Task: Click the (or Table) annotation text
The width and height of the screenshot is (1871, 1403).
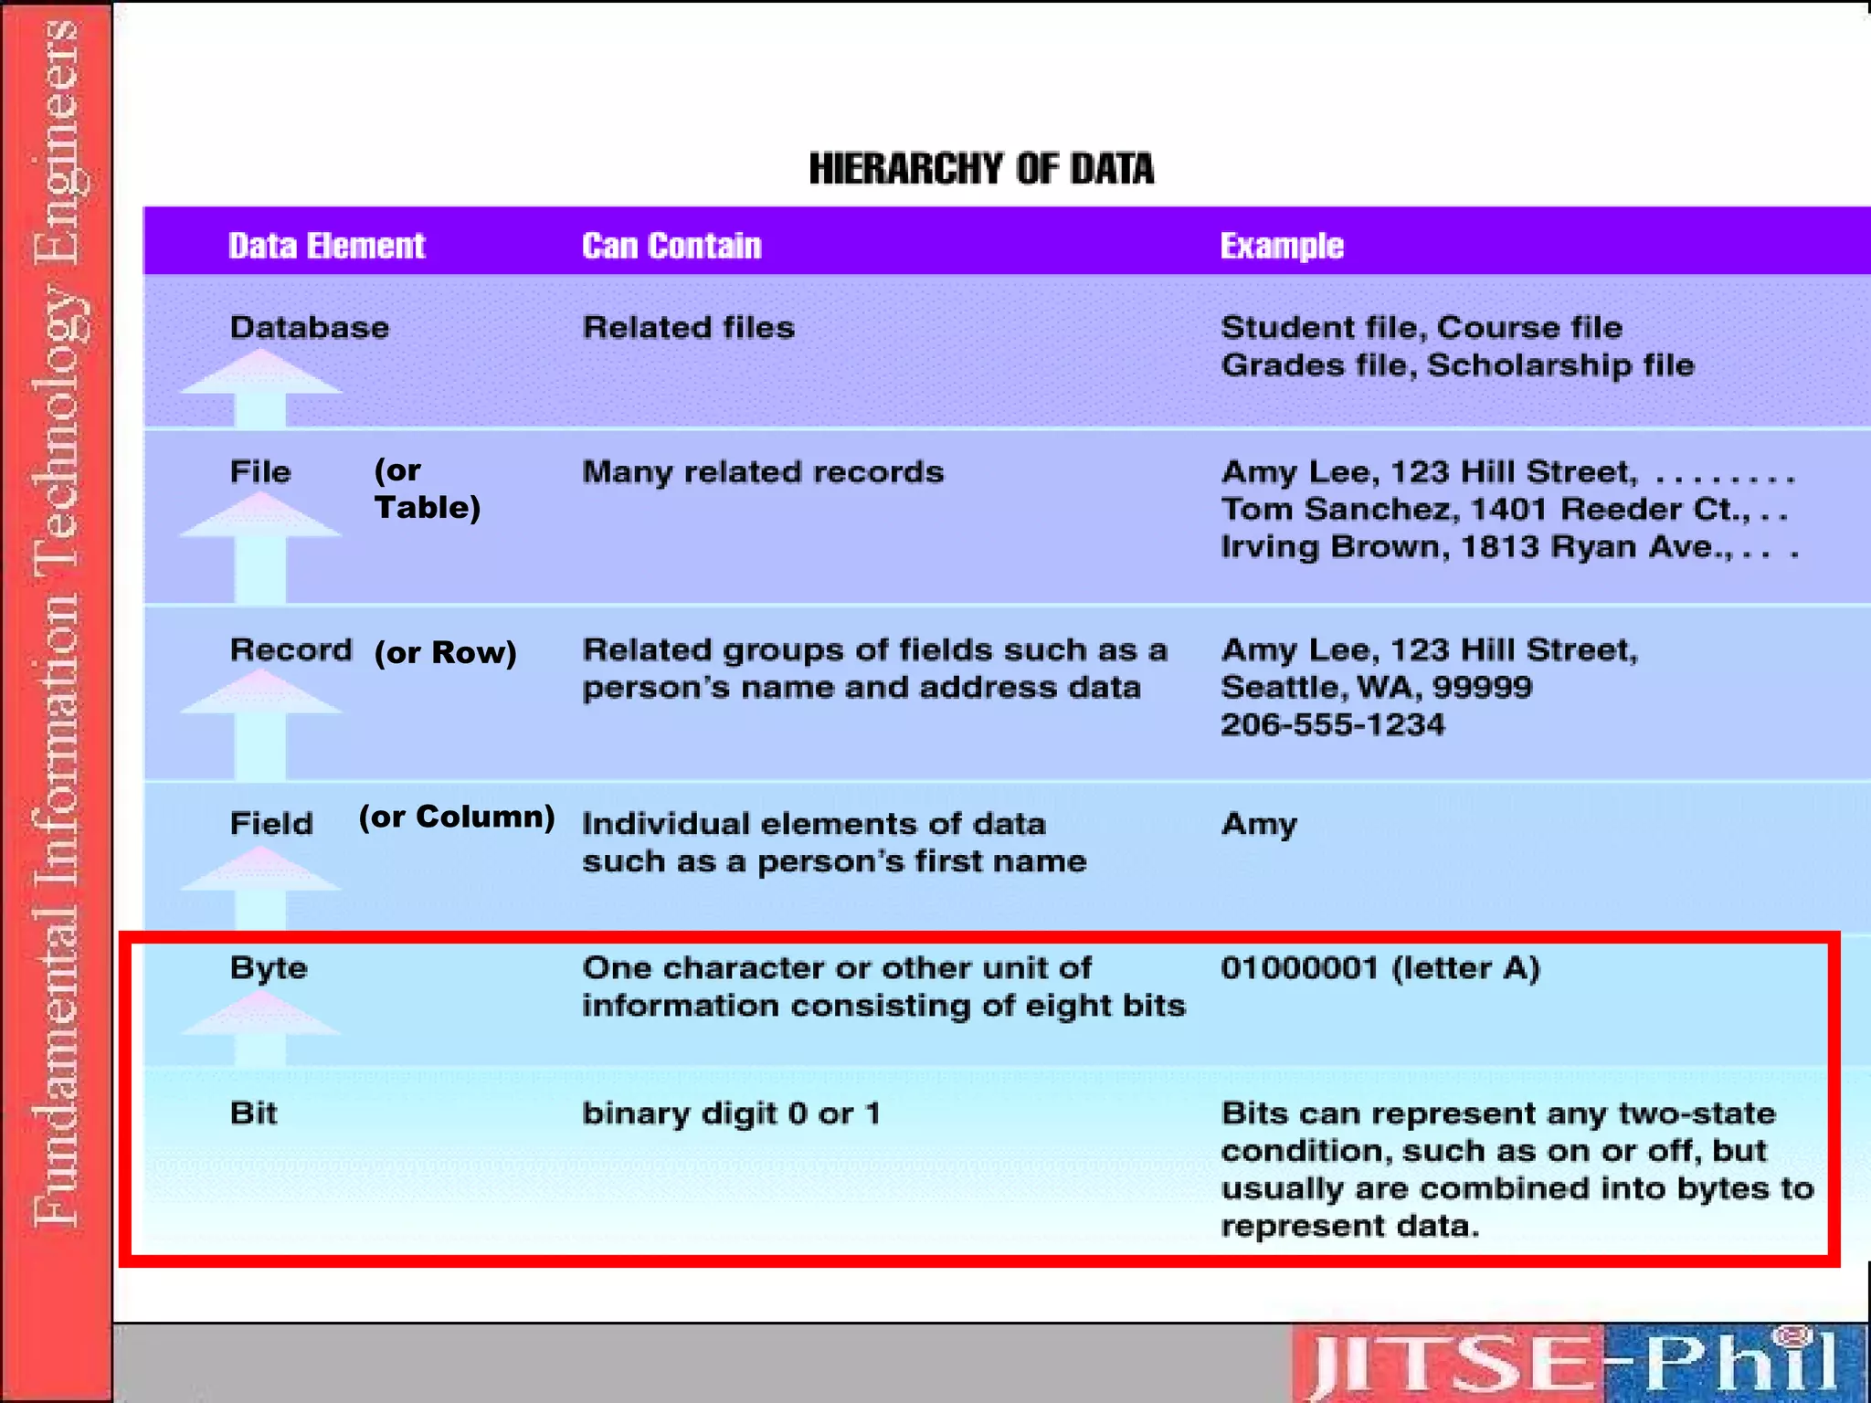Action: [427, 489]
